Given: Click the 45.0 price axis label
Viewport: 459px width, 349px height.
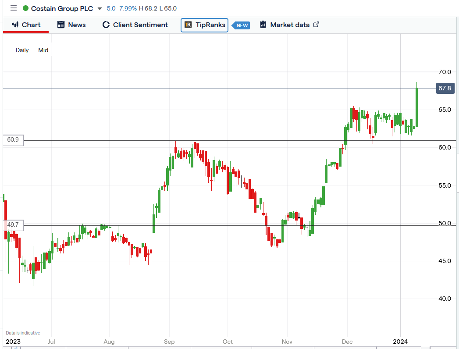Looking at the screenshot, I should click(x=445, y=261).
